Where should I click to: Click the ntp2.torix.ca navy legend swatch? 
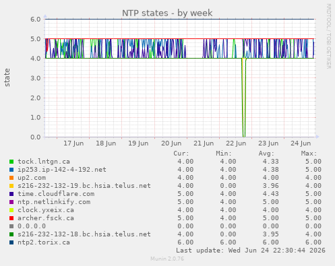click(11, 242)
